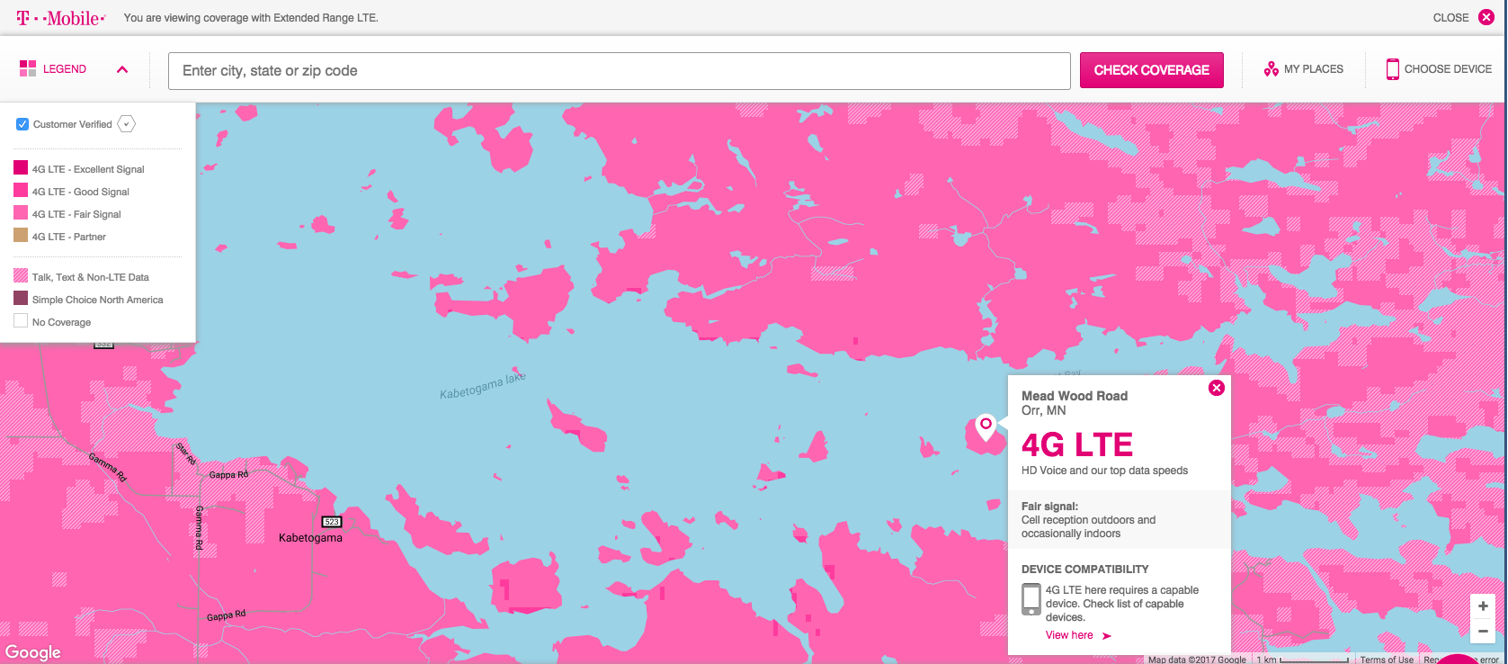The width and height of the screenshot is (1508, 664).
Task: Expand the Customer Verified dropdown arrow
Action: pos(127,124)
